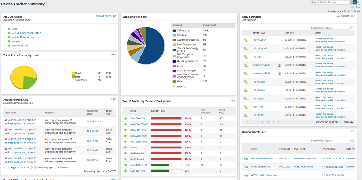
Task: Click the alert triangle icon for the 10.149.21.23 alert
Action: pos(6,120)
